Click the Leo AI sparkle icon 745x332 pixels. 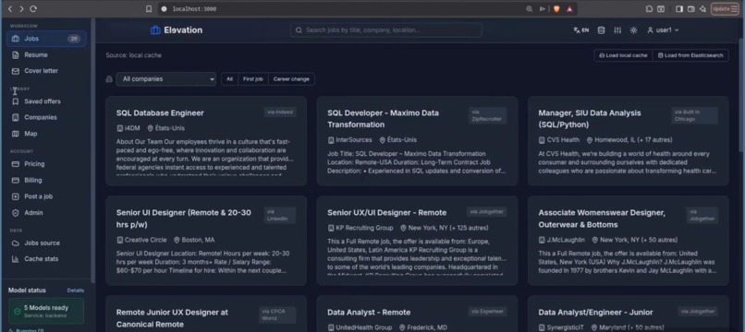pyautogui.click(x=703, y=9)
